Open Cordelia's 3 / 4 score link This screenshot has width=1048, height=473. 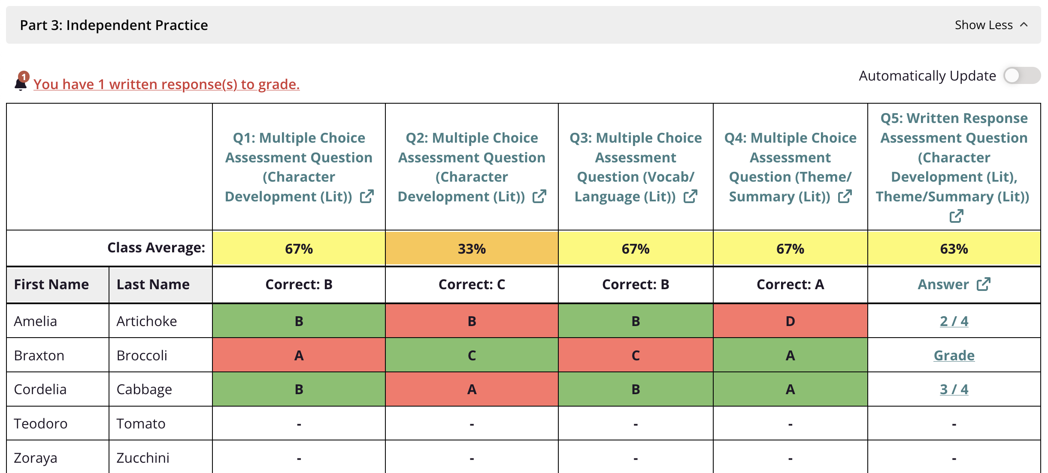[x=954, y=389]
